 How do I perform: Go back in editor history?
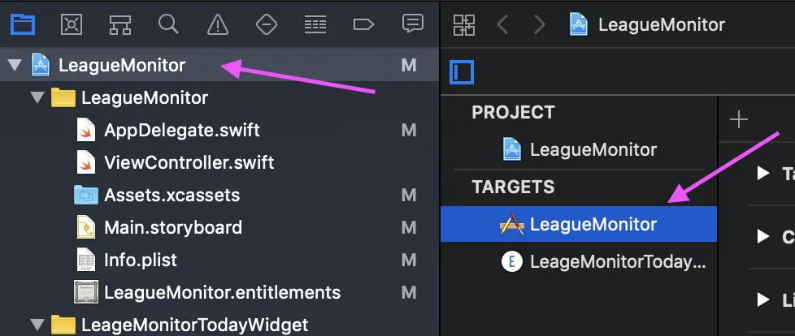point(502,24)
